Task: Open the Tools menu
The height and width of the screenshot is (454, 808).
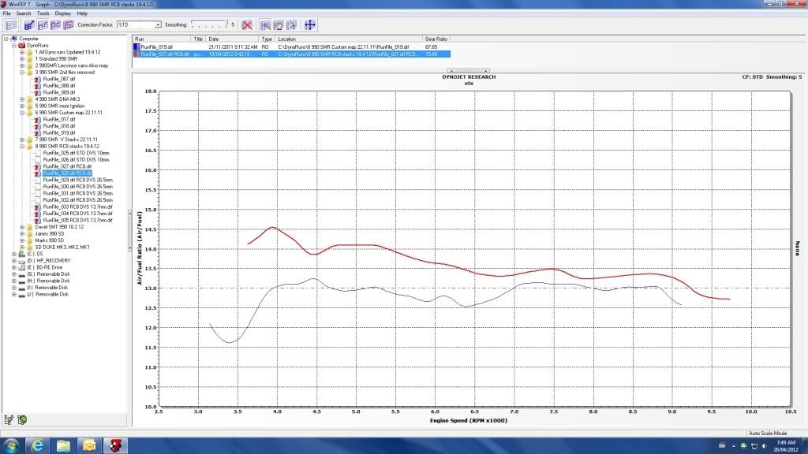Action: 43,14
